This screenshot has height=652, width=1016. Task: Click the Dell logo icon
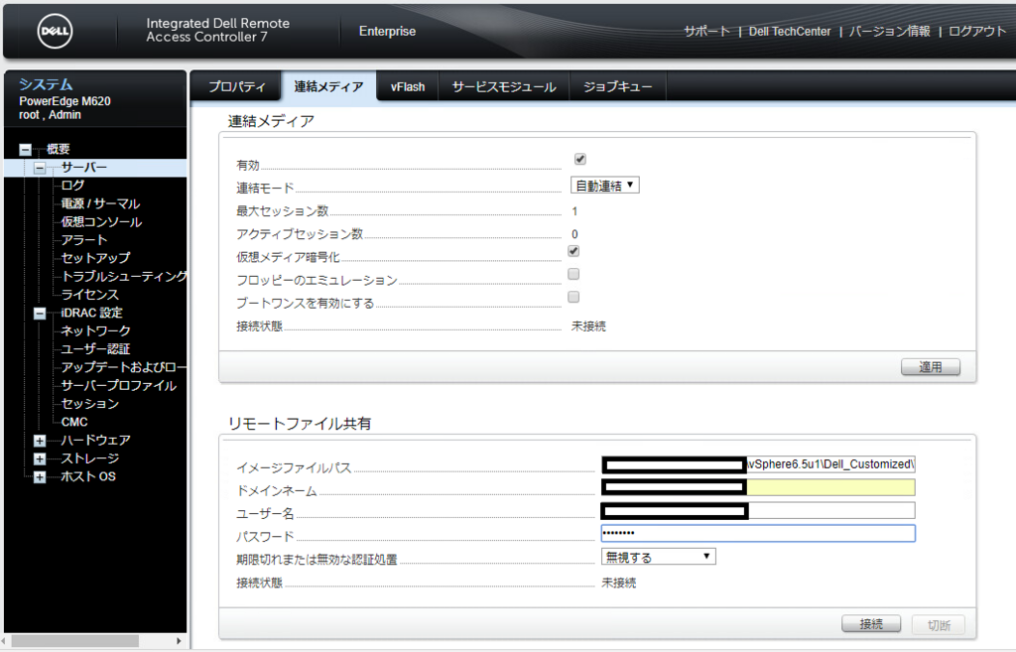point(55,31)
